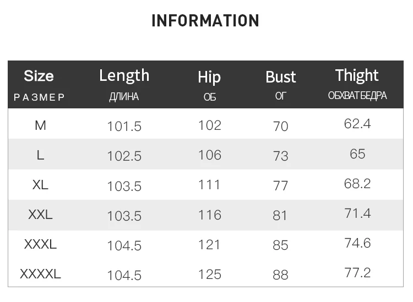
Task: Click the Hip column header
Action: 209,77
